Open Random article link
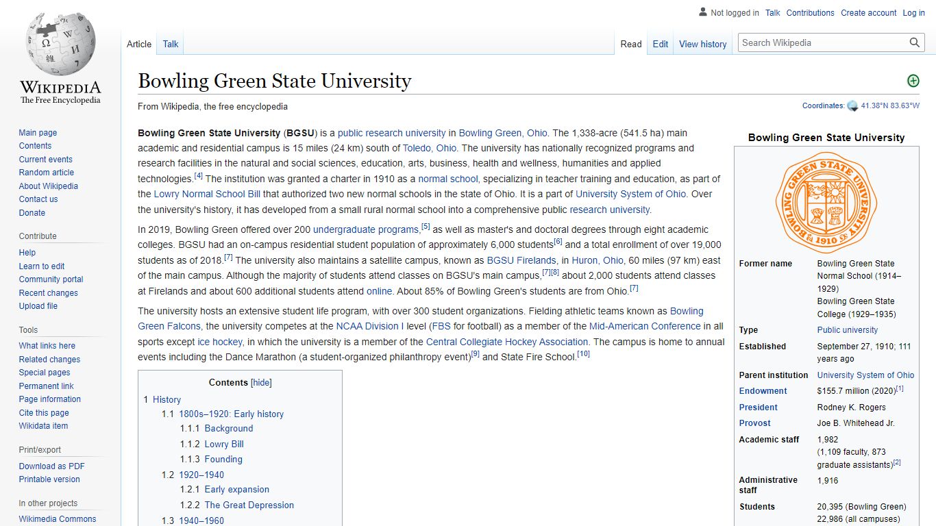The image size is (936, 526). pos(46,173)
